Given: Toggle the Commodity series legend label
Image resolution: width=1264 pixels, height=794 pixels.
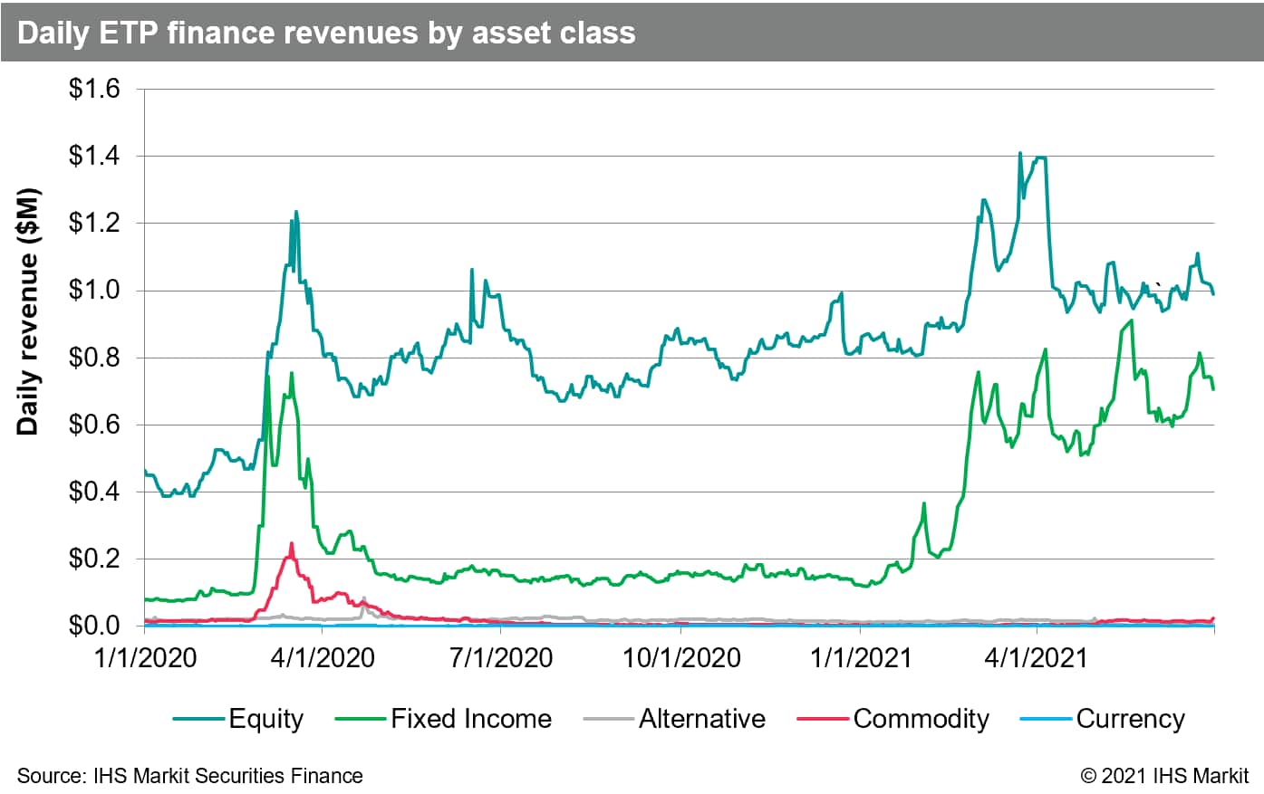Looking at the screenshot, I should coord(921,719).
